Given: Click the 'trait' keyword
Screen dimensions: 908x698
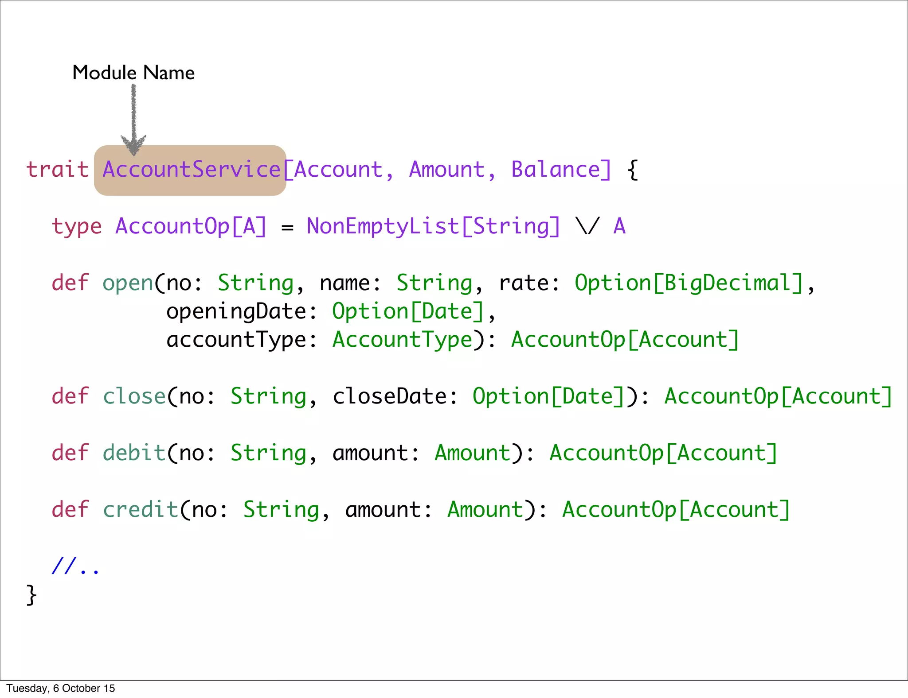Looking at the screenshot, I should [x=58, y=169].
